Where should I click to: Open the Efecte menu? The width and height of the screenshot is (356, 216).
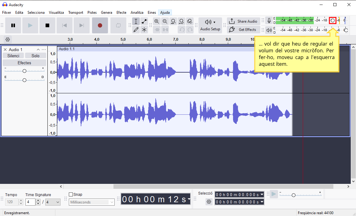pyautogui.click(x=121, y=13)
